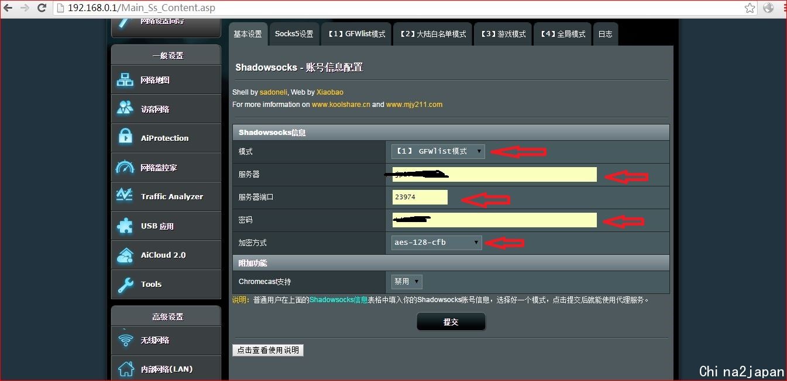Switch to the 【4】全局模式 tab
This screenshot has width=787, height=381.
point(563,34)
